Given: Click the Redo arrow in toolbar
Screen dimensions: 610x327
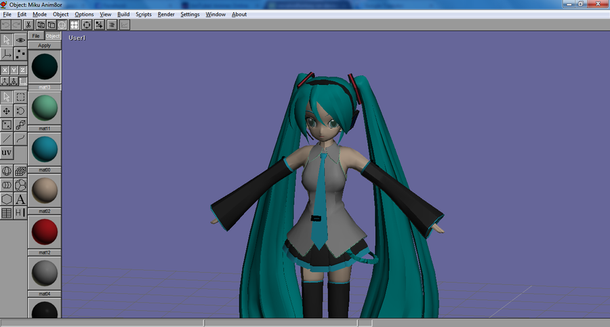Looking at the screenshot, I should click(x=16, y=25).
